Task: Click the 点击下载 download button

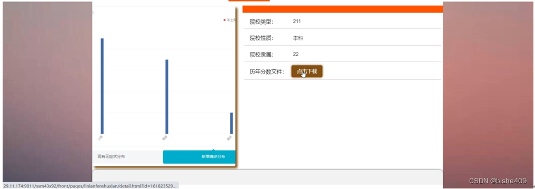Action: [307, 71]
